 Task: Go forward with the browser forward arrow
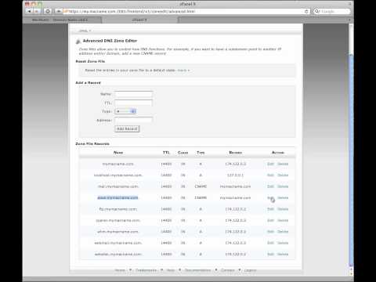(36, 11)
